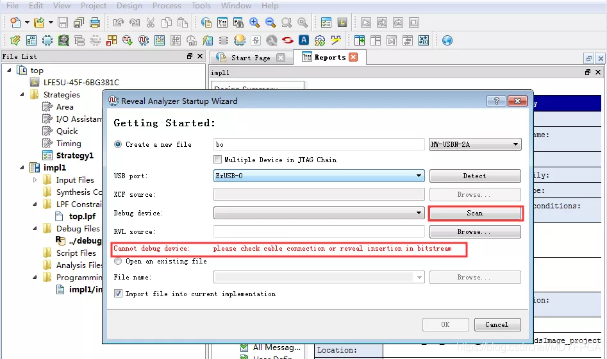Open the Open-project dropdown arrow in toolbar

[x=51, y=22]
